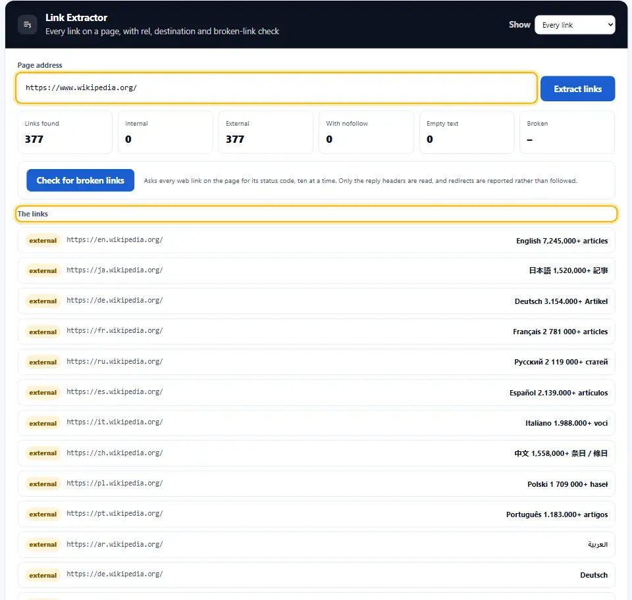Click the external badge on zh.wikipedia.org row
632x600 pixels.
[43, 453]
